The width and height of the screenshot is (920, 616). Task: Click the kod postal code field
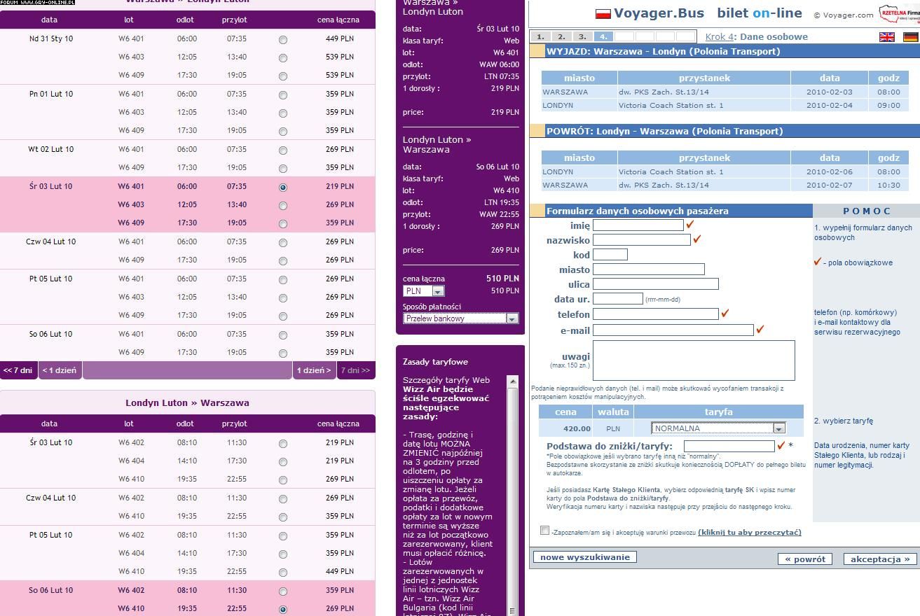click(610, 254)
